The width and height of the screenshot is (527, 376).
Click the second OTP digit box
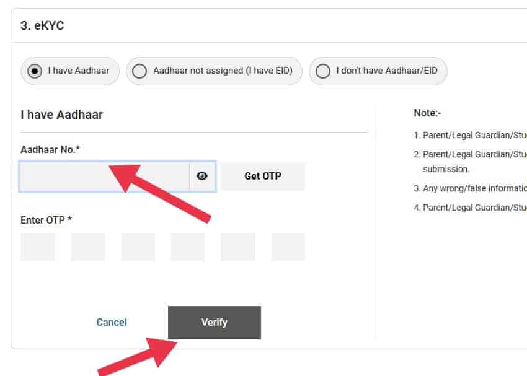pos(88,247)
